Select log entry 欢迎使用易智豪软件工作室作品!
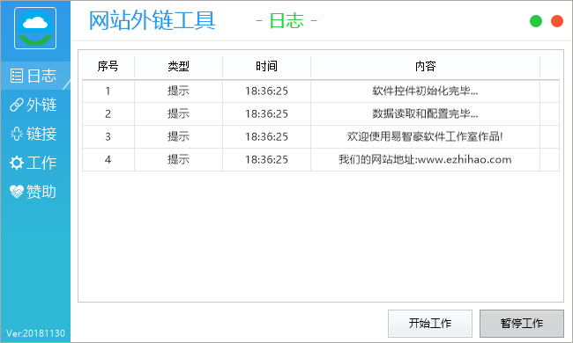This screenshot has width=573, height=343. (426, 136)
